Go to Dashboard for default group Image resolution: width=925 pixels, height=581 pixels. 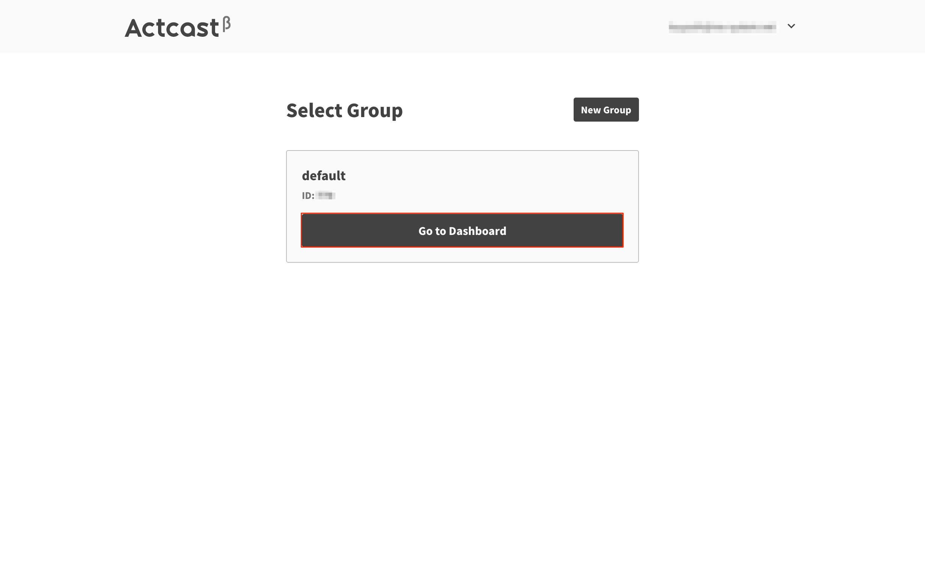coord(462,230)
